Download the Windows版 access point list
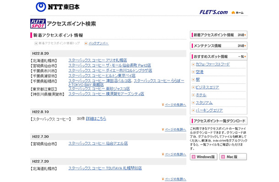Screen dimensions: 279x182 click(x=204, y=157)
